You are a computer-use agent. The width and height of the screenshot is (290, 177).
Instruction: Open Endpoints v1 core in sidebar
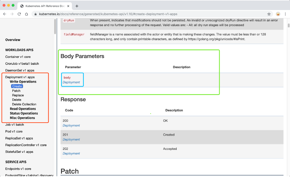click(18, 169)
